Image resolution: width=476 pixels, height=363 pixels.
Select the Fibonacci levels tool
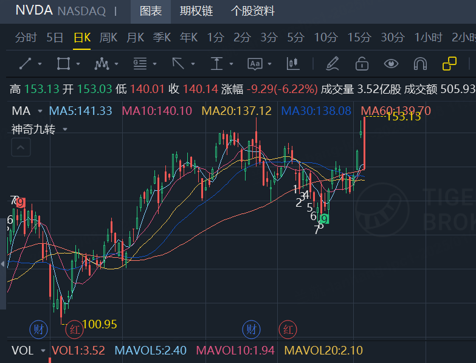point(140,64)
